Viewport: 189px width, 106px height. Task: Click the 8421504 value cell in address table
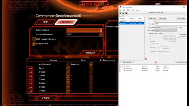(x=166, y=70)
